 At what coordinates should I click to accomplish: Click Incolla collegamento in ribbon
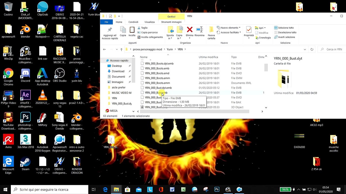pyautogui.click(x=150, y=37)
